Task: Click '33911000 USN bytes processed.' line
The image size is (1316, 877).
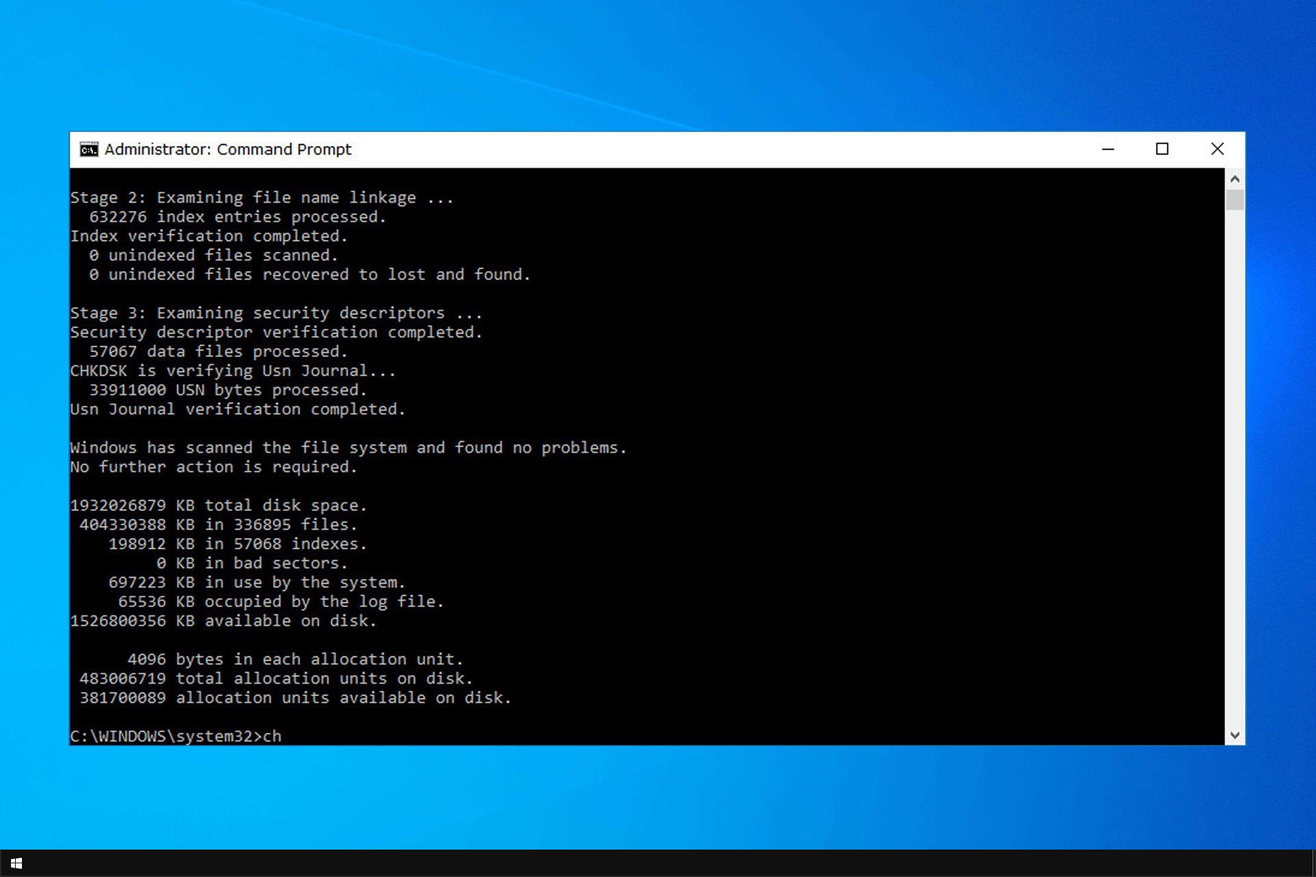Action: (228, 390)
